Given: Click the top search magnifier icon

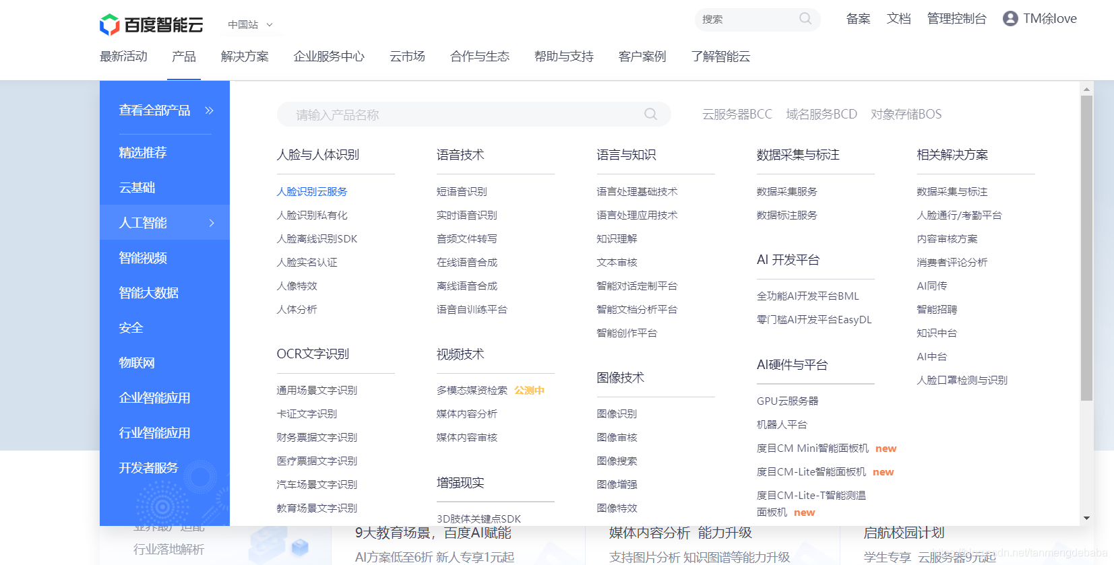Looking at the screenshot, I should (805, 19).
